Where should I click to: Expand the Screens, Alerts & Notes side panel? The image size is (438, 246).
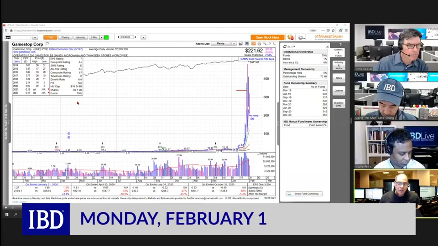(6, 122)
